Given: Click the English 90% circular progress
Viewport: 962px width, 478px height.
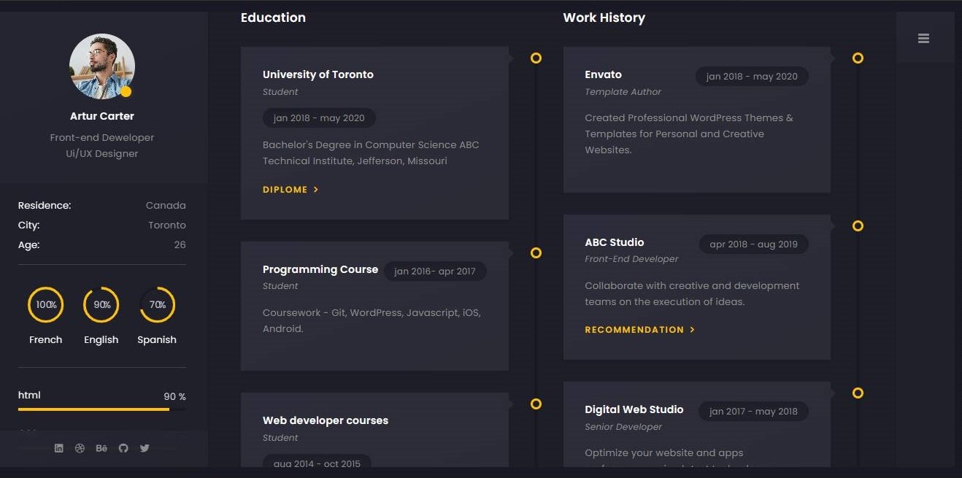Looking at the screenshot, I should pos(101,305).
